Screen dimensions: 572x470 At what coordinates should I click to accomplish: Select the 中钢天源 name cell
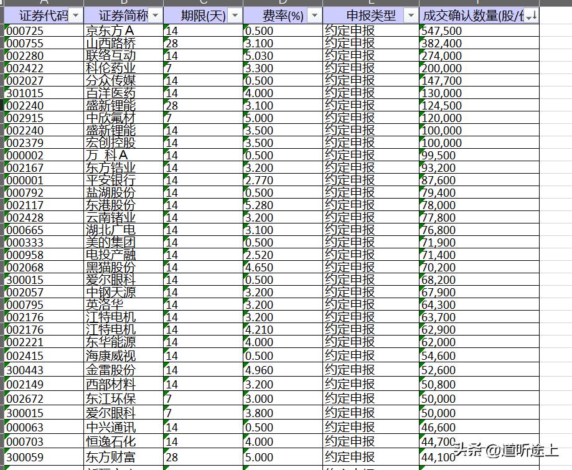123,292
